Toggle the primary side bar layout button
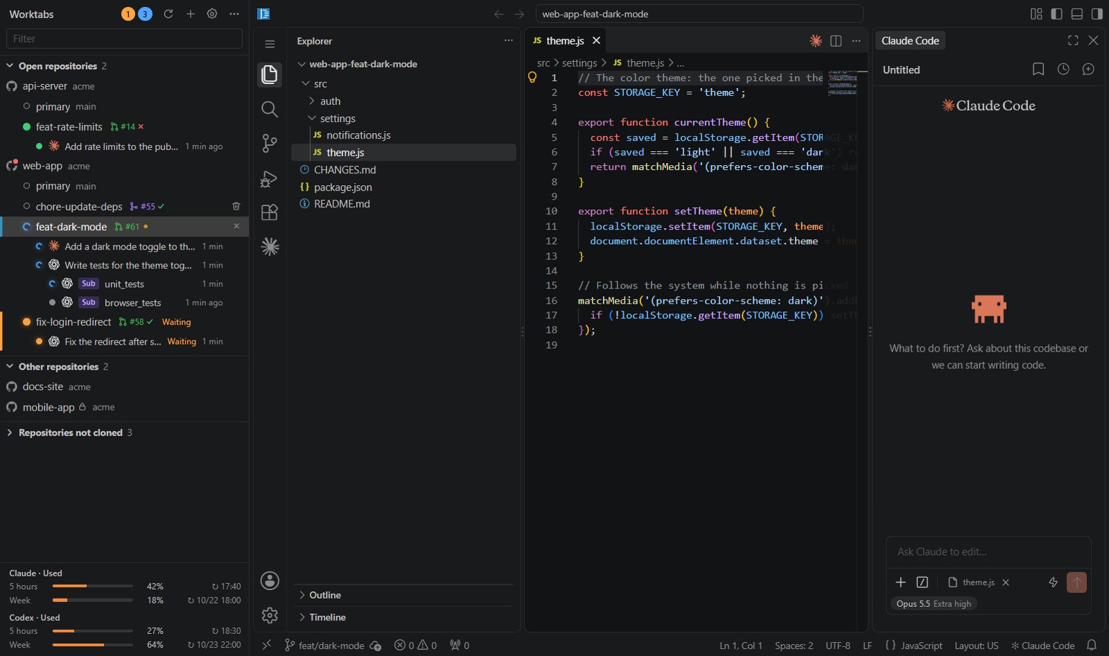The width and height of the screenshot is (1109, 656). (1057, 14)
